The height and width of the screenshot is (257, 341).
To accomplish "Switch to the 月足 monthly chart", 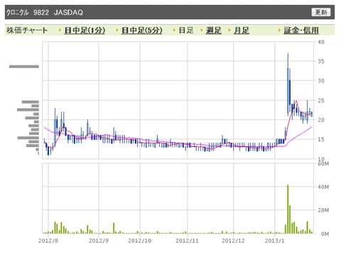I will point(242,31).
